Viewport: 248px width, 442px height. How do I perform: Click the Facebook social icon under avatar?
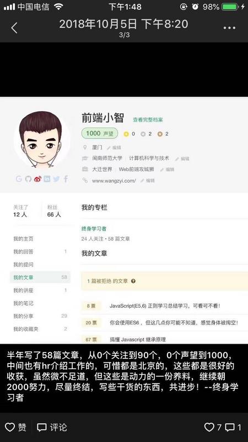(x=66, y=178)
